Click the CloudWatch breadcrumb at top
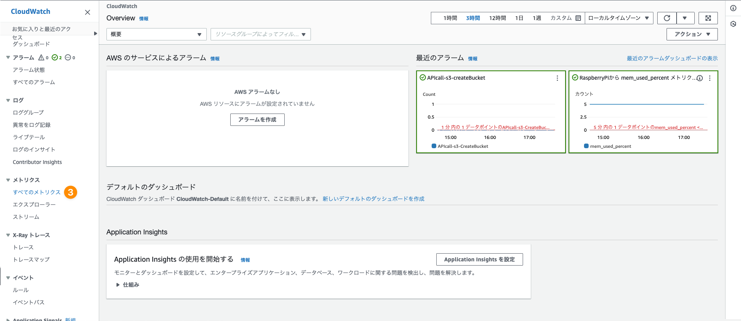741x321 pixels. 122,6
